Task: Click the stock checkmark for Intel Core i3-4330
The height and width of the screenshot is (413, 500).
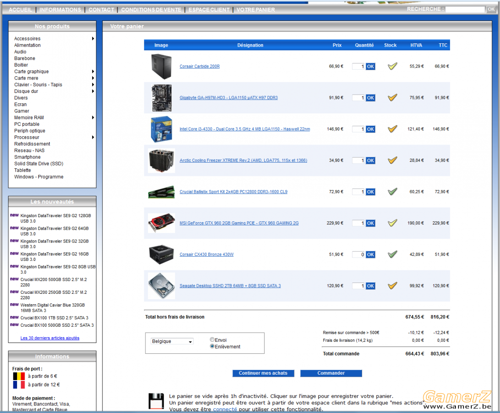Action: 392,129
